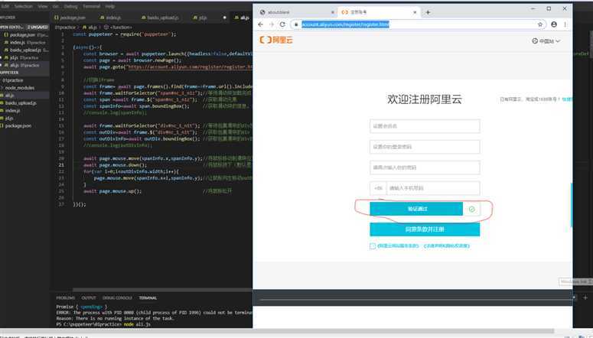Open the Selection menu in VS Code
Image resolution: width=593 pixels, height=338 pixels.
point(24,6)
